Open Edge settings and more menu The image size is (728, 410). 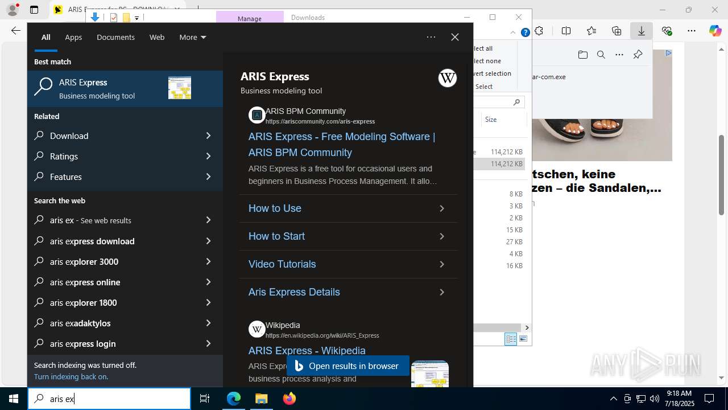click(x=692, y=31)
